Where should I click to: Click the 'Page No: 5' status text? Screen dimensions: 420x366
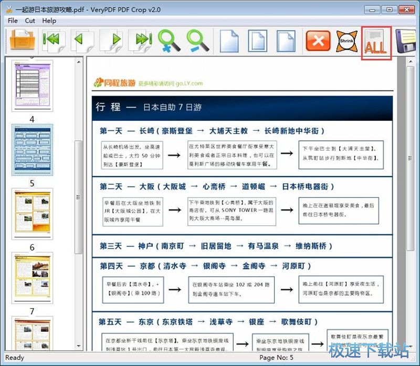[x=276, y=358]
